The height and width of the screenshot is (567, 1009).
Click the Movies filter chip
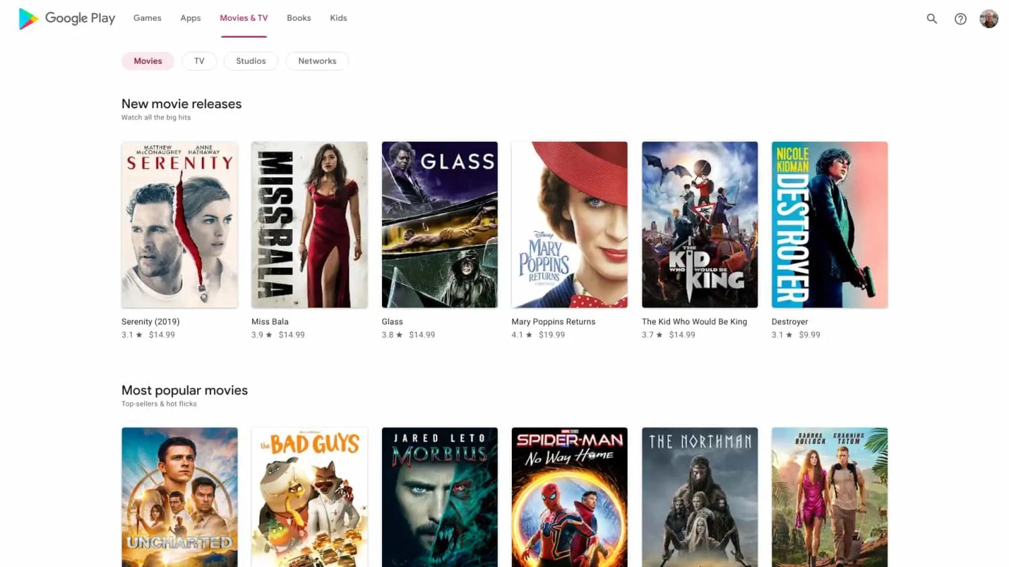(148, 61)
